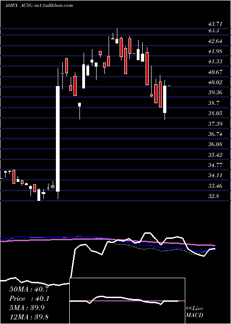Click the 40.67 price level label
The height and width of the screenshot is (324, 231).
point(215,72)
